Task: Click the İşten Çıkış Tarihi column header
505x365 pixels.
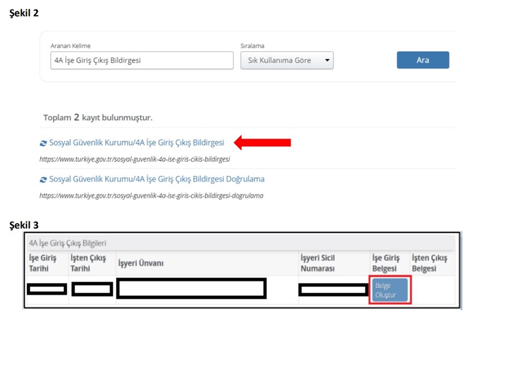Action: point(88,263)
